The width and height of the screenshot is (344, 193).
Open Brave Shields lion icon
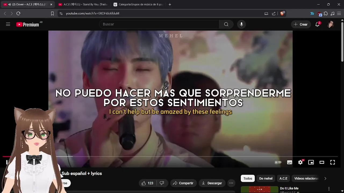click(282, 13)
